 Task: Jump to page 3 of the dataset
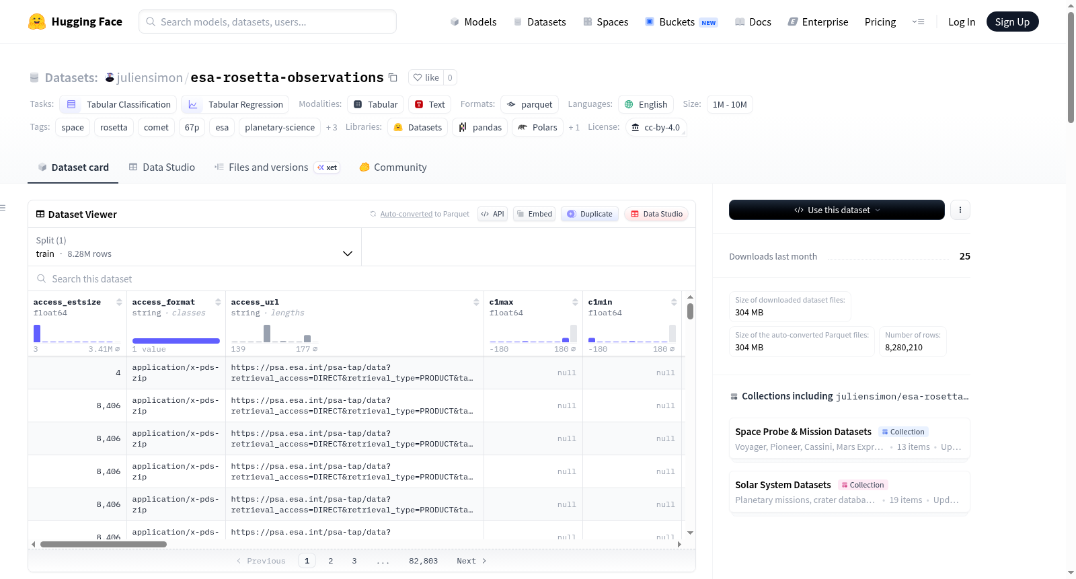point(354,561)
